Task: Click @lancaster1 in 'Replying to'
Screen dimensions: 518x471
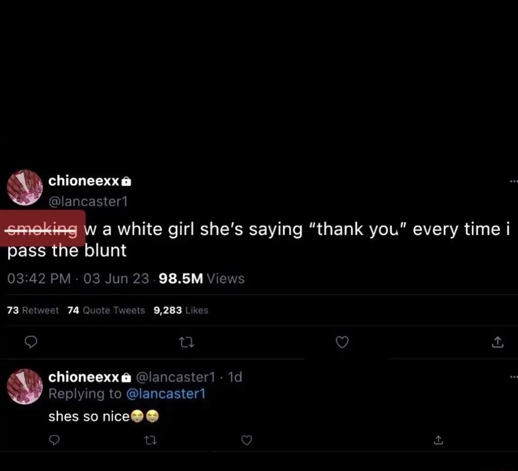Action: [x=167, y=394]
